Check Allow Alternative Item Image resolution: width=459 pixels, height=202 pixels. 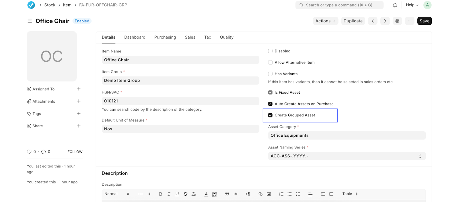point(270,62)
